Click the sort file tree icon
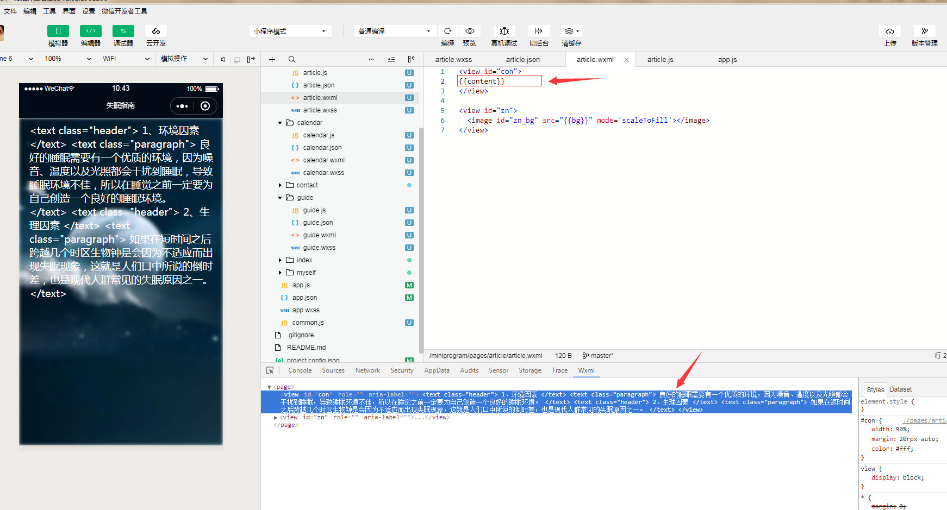Image resolution: width=947 pixels, height=510 pixels. pyautogui.click(x=391, y=59)
